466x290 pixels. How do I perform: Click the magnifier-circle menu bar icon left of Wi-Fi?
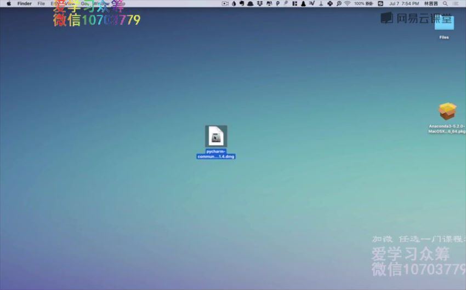coord(339,4)
